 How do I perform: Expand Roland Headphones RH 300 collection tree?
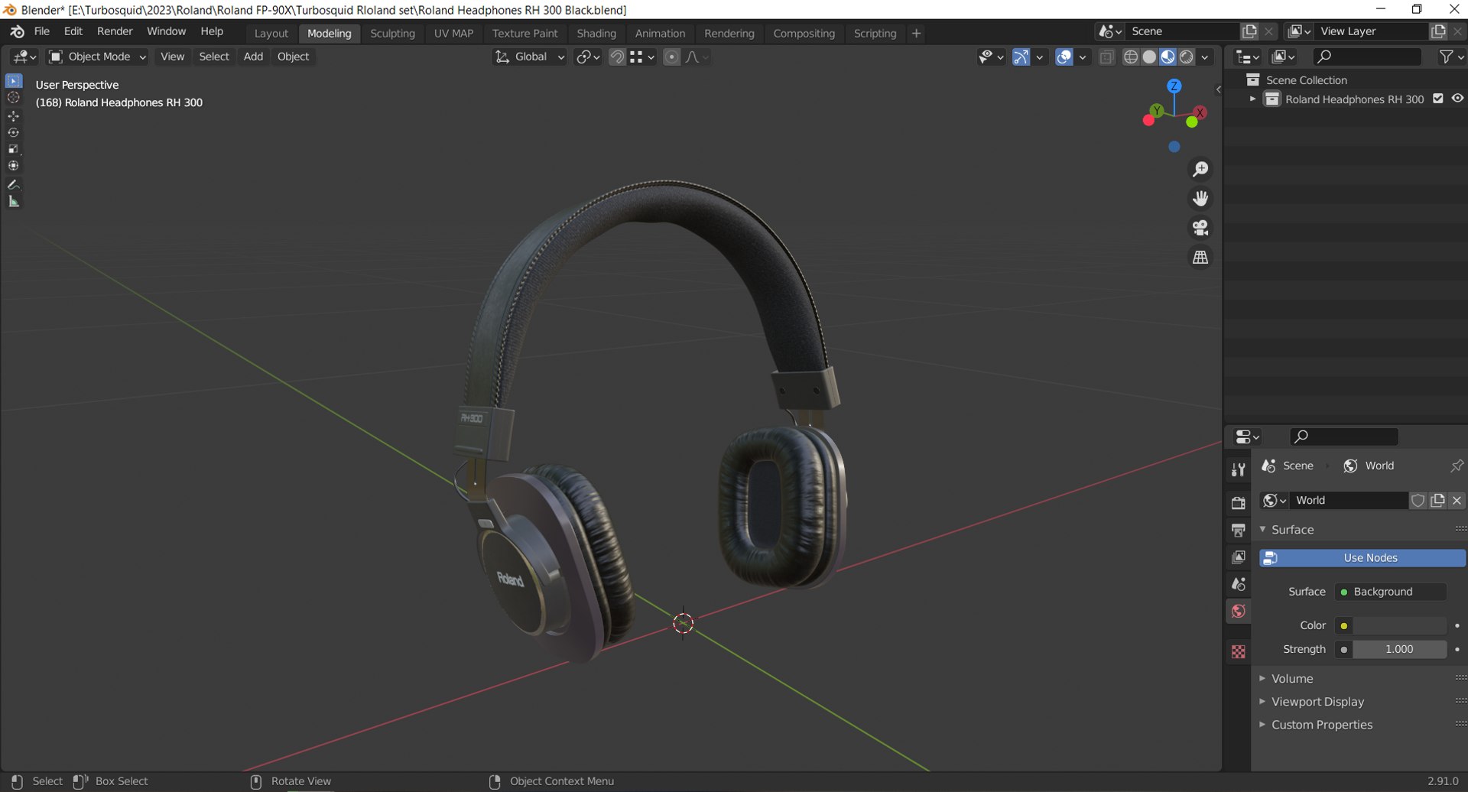(1252, 99)
